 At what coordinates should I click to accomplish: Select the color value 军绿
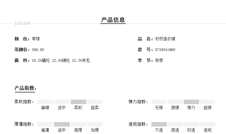pyautogui.click(x=36, y=39)
